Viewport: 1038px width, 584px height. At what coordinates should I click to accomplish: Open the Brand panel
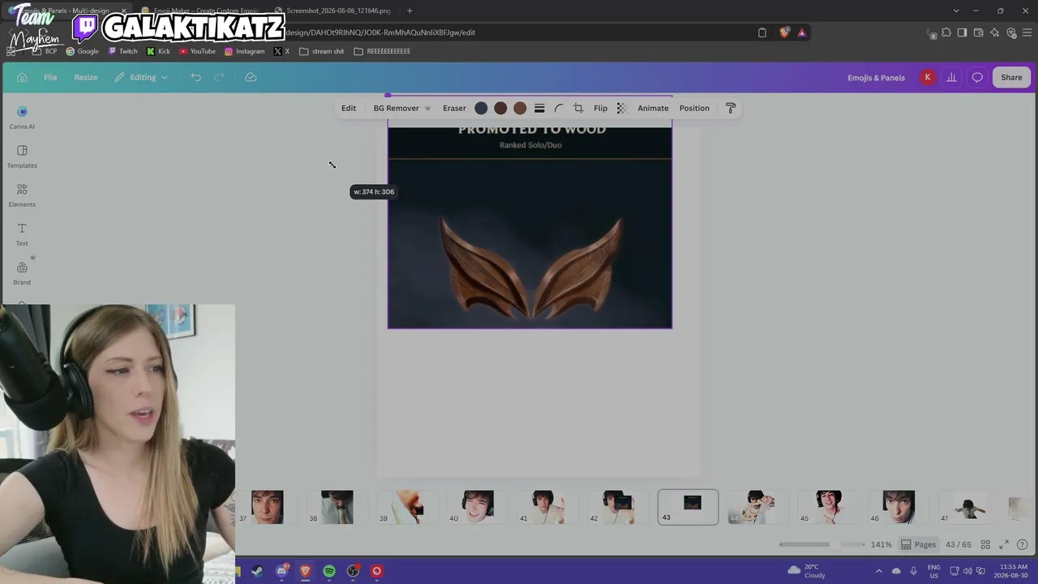click(x=22, y=273)
